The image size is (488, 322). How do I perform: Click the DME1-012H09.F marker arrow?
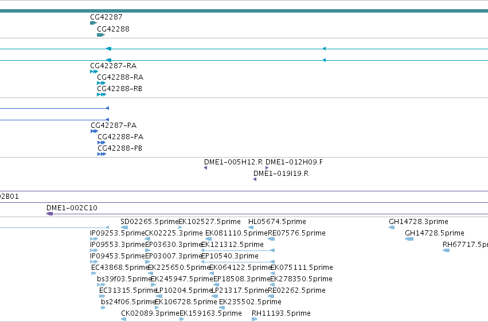point(267,168)
